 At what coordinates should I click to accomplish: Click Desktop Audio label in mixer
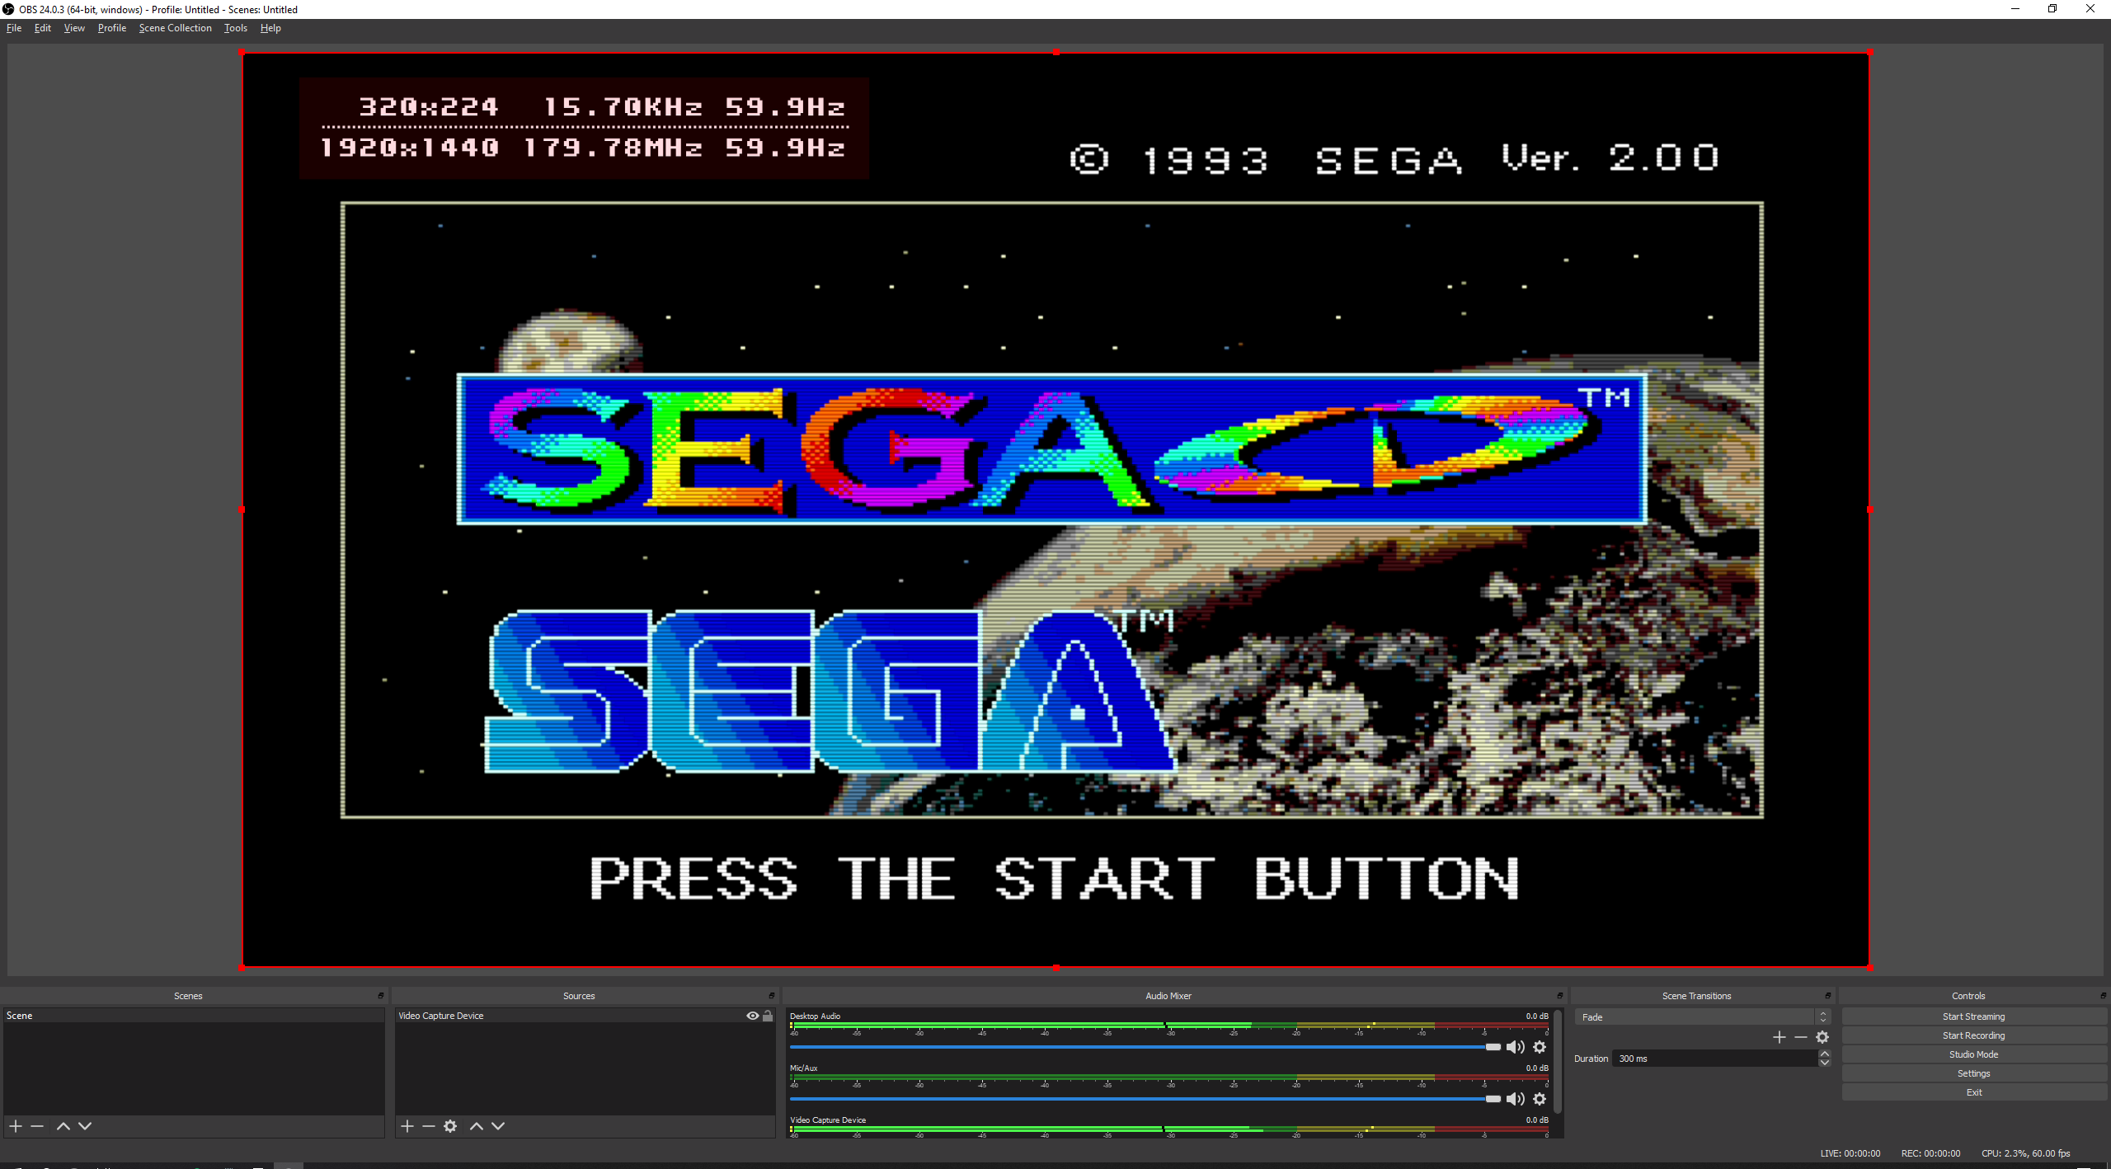(x=815, y=1016)
